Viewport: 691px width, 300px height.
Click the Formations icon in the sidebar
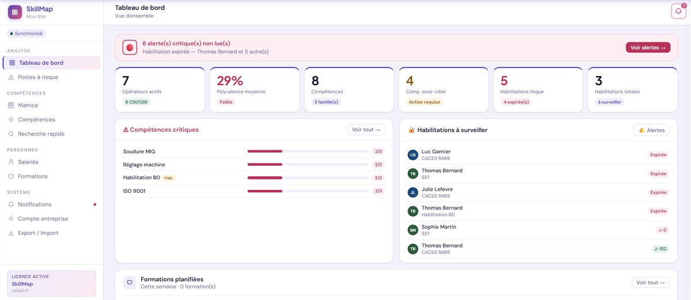tap(12, 176)
